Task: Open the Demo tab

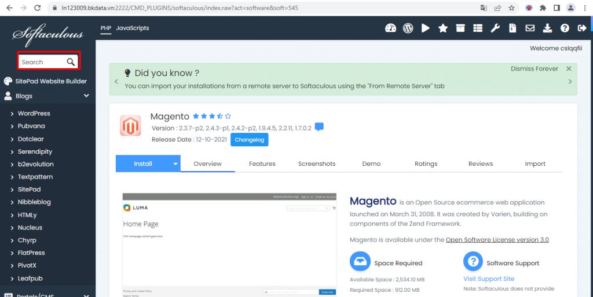Action: (x=371, y=164)
